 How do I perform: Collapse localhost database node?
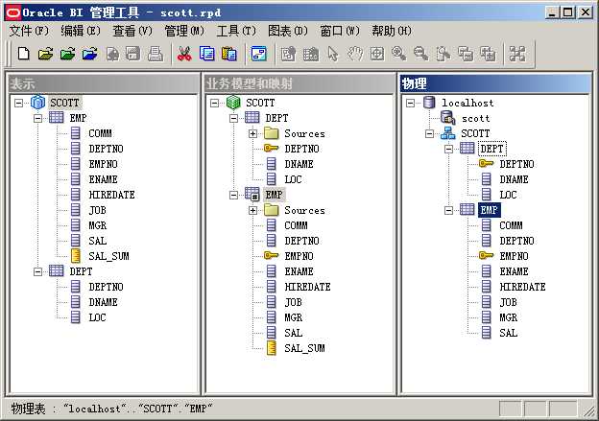tap(410, 103)
